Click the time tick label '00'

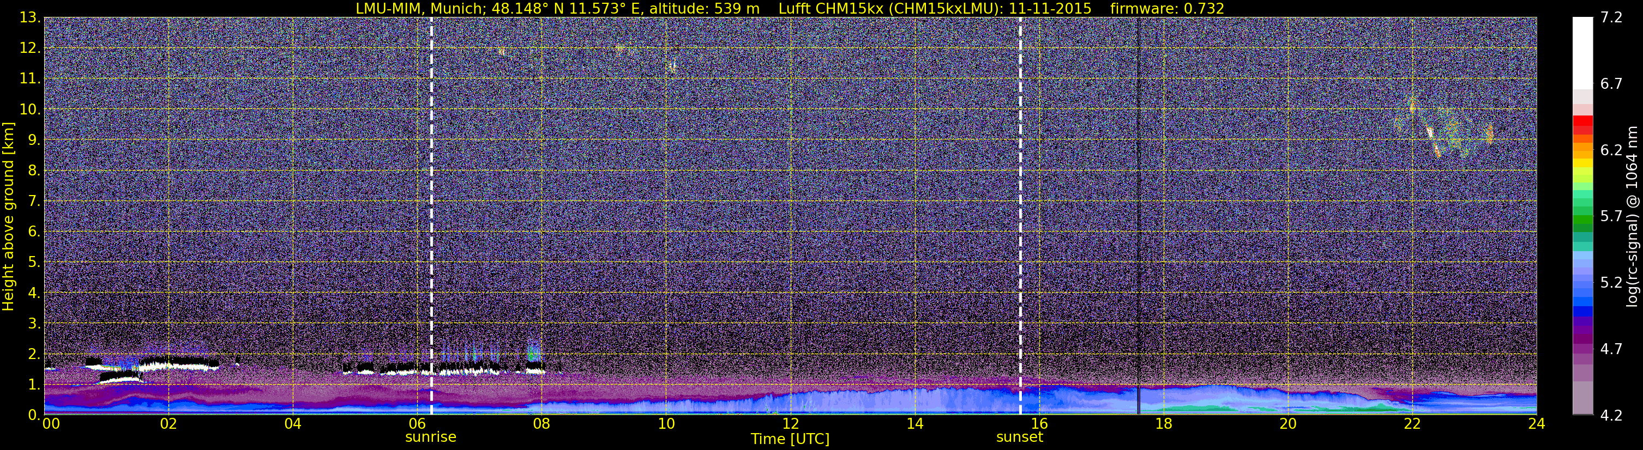pos(51,424)
